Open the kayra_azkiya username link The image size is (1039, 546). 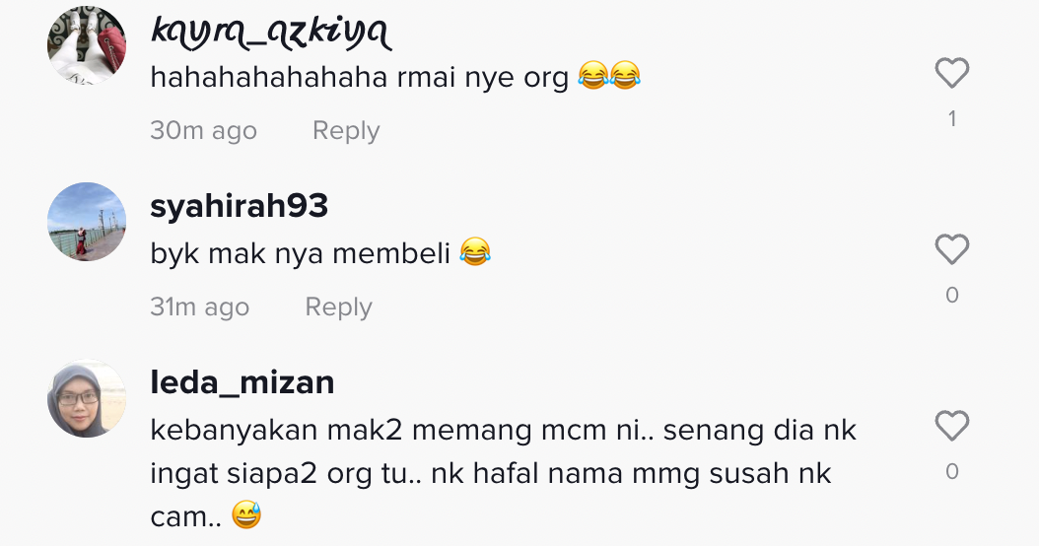click(270, 34)
